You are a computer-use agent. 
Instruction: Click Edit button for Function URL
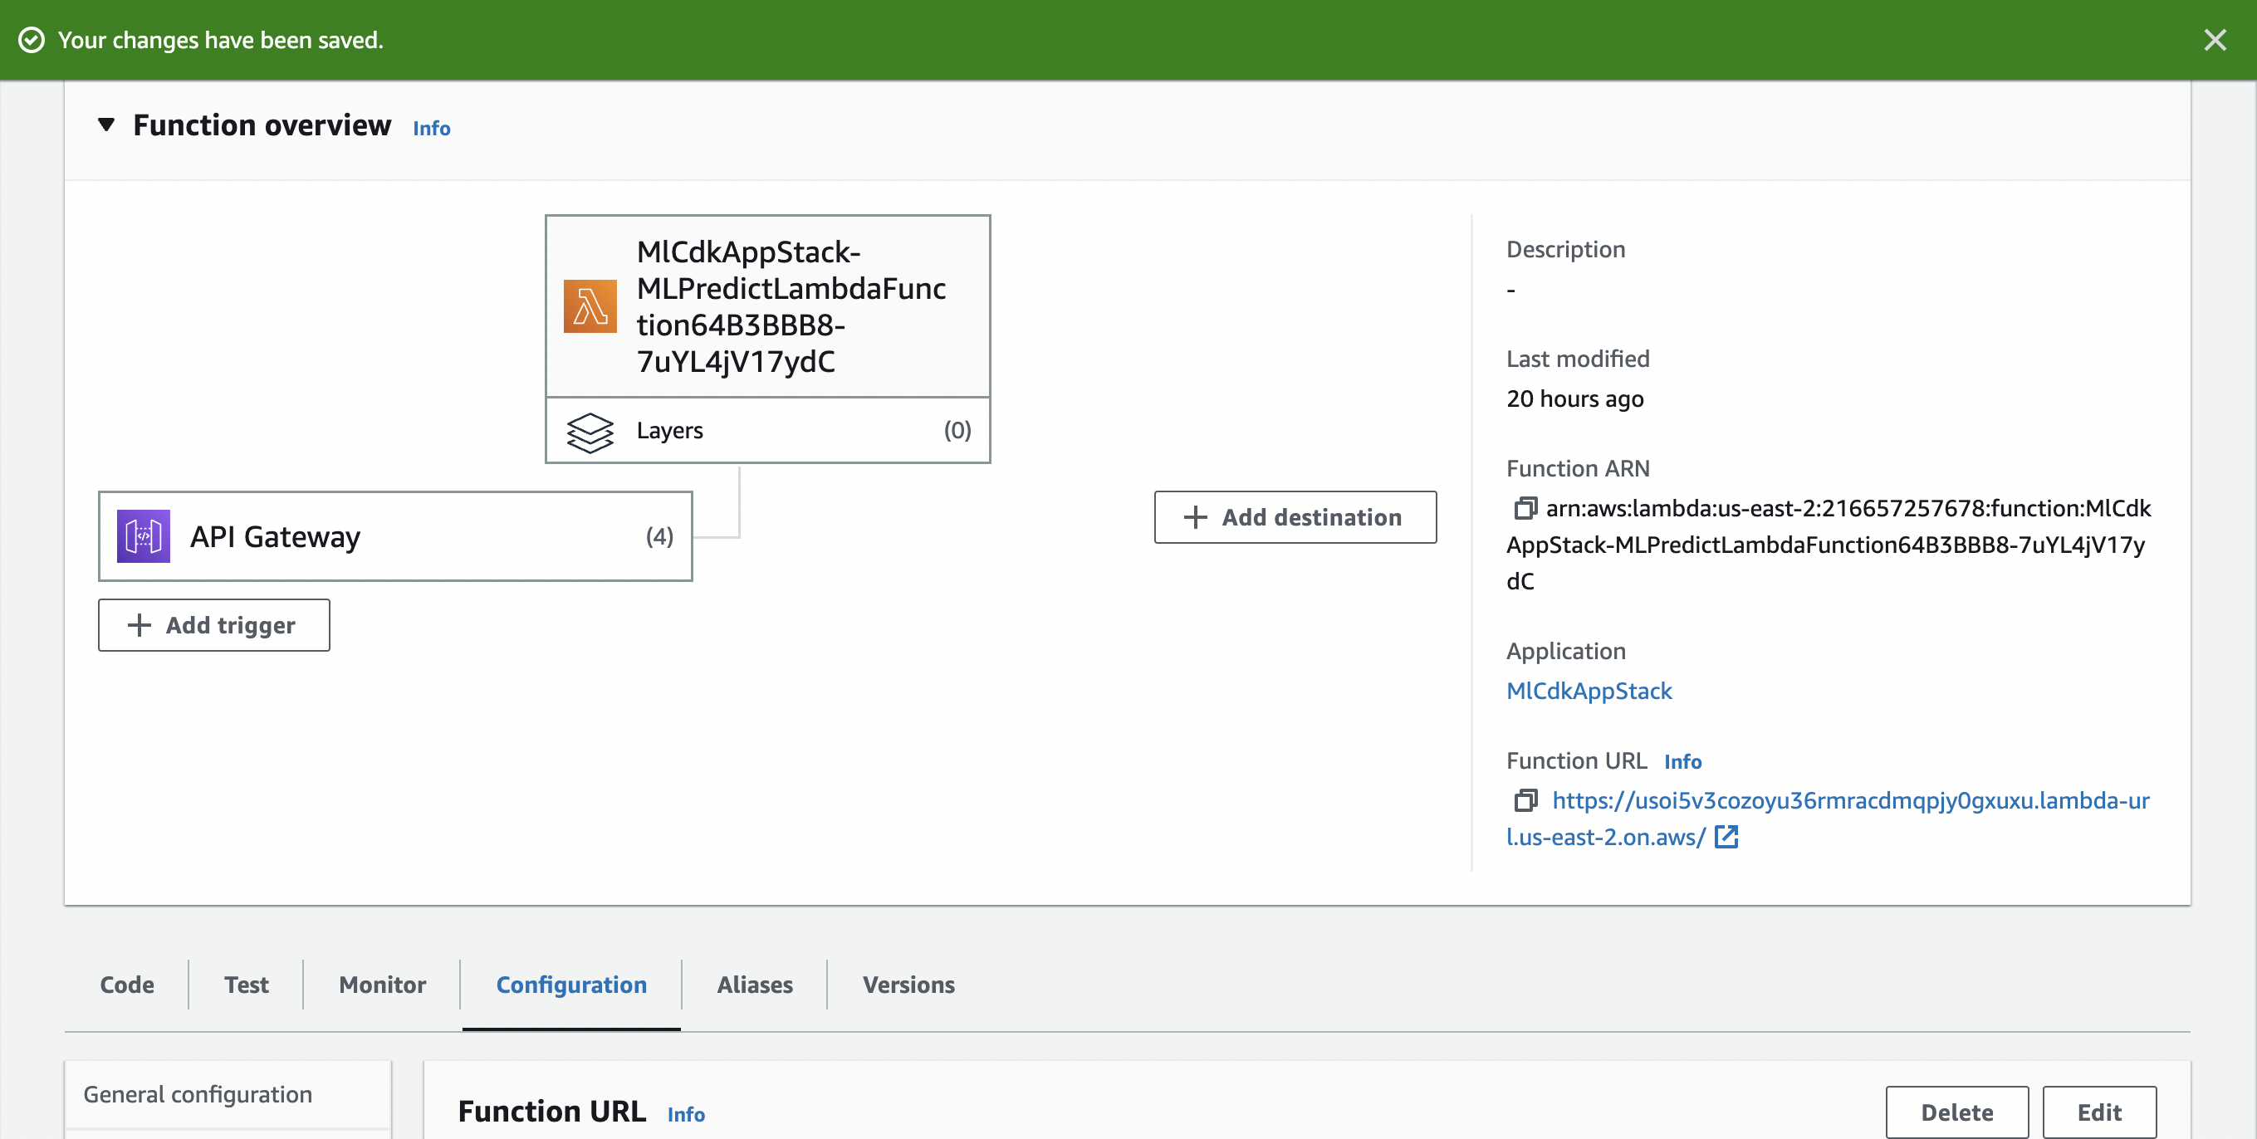2098,1112
